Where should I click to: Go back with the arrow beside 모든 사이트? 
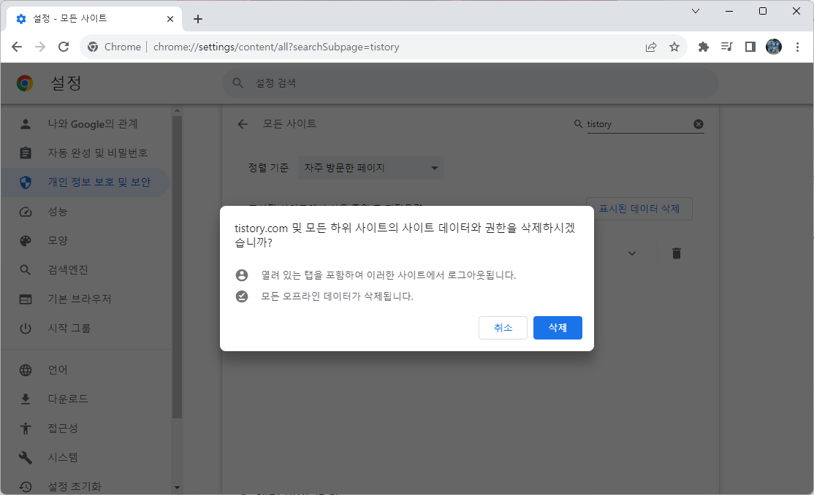coord(243,124)
